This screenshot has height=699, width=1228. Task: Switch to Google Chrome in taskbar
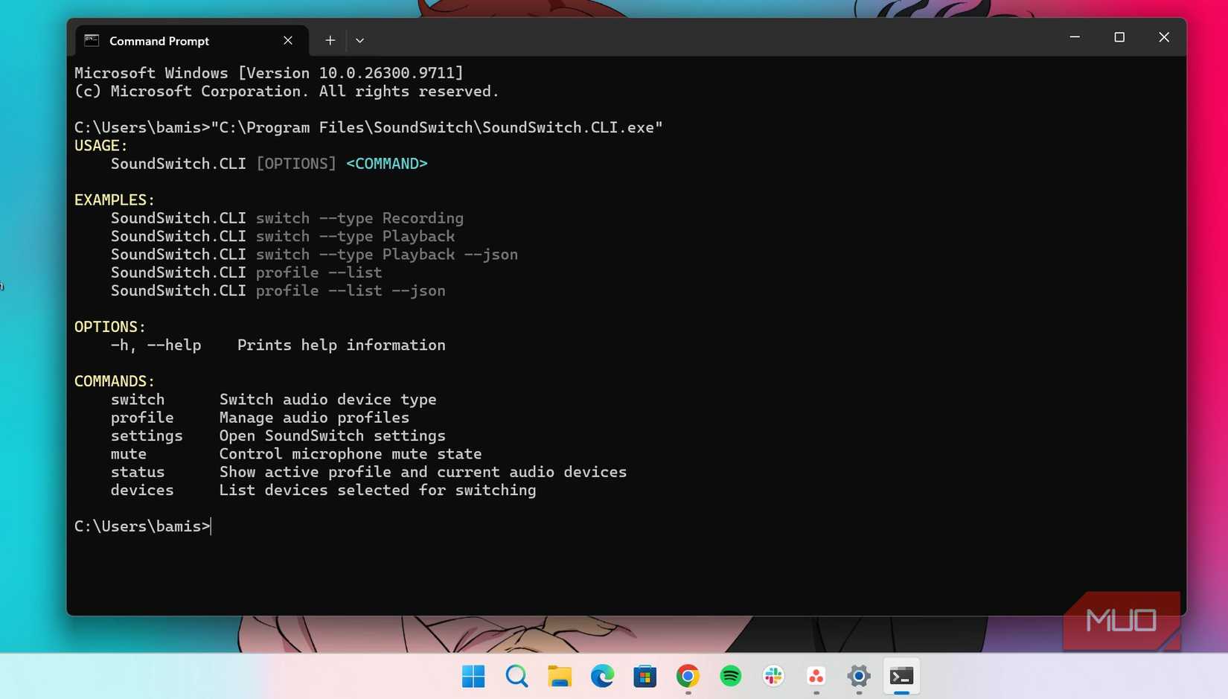[x=688, y=677]
